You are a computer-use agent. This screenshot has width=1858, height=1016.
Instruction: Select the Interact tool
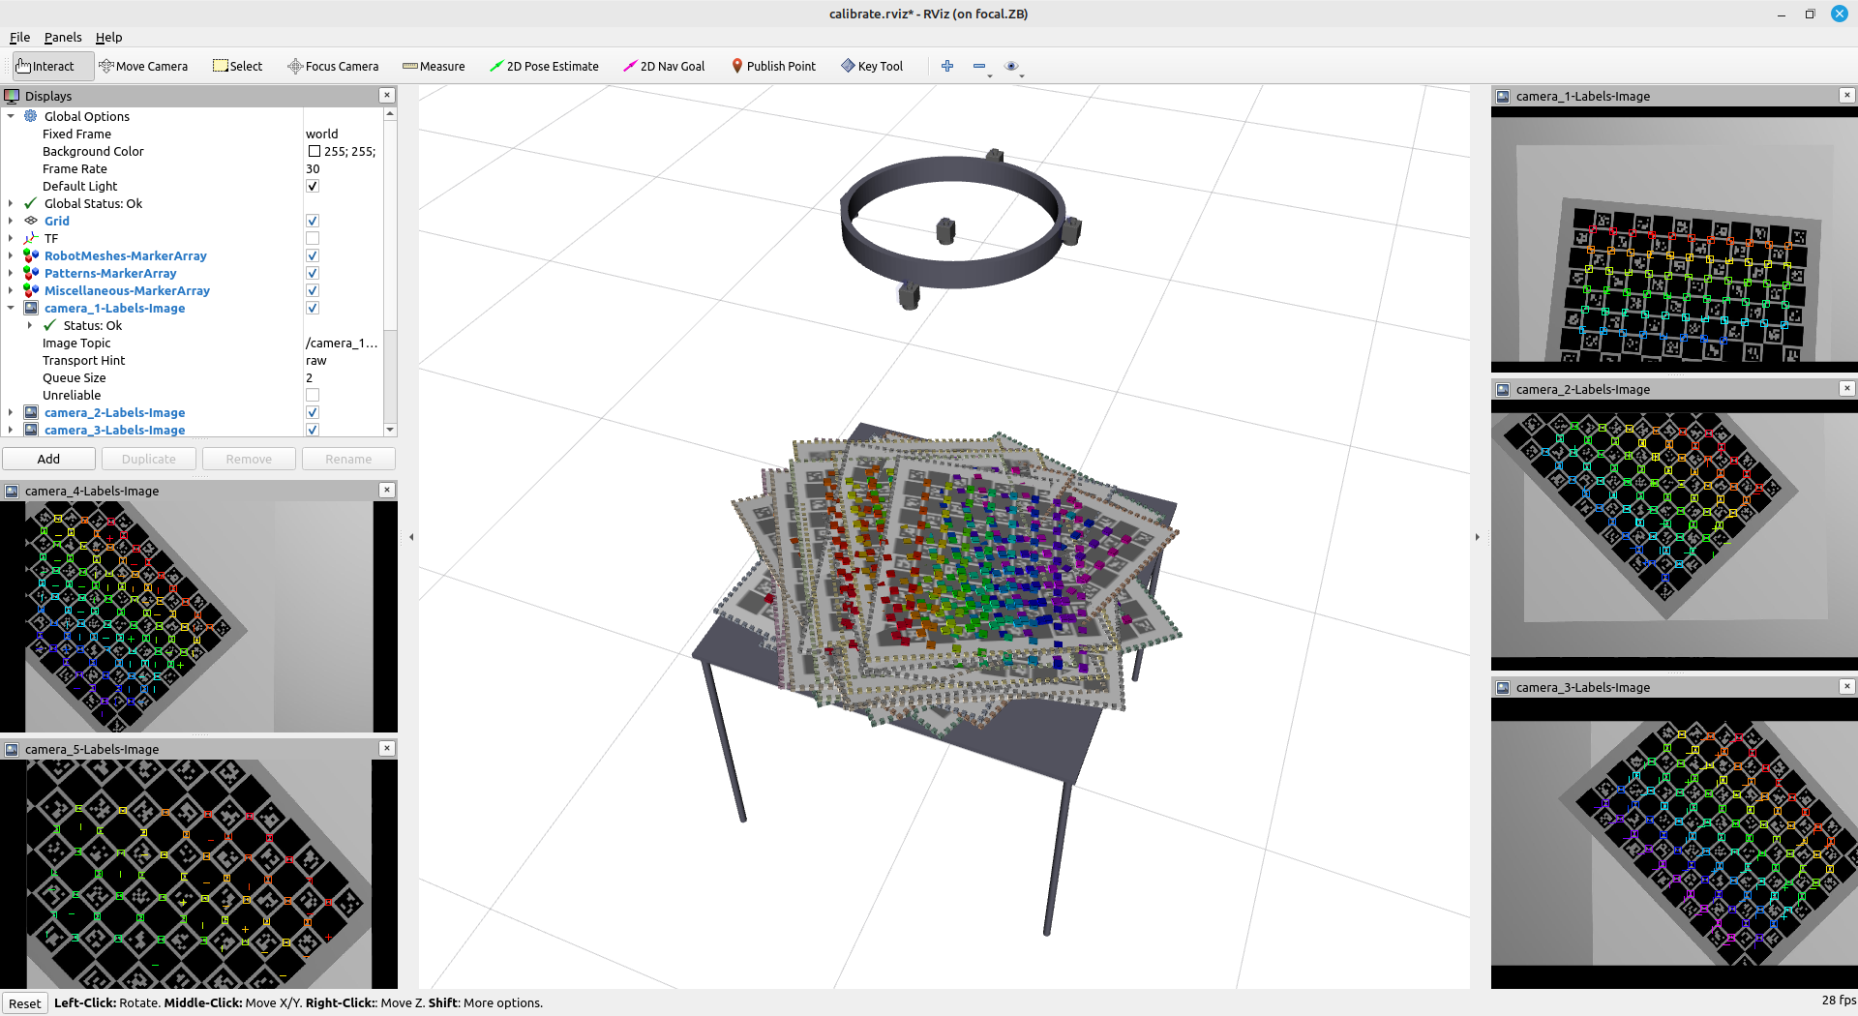pyautogui.click(x=45, y=66)
